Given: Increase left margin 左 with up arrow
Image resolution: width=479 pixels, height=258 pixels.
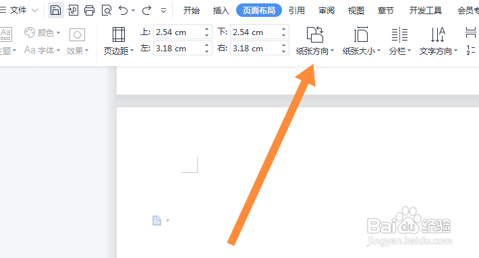Looking at the screenshot, I should (207, 45).
